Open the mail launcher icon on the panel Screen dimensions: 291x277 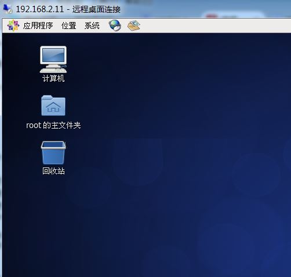(x=134, y=25)
